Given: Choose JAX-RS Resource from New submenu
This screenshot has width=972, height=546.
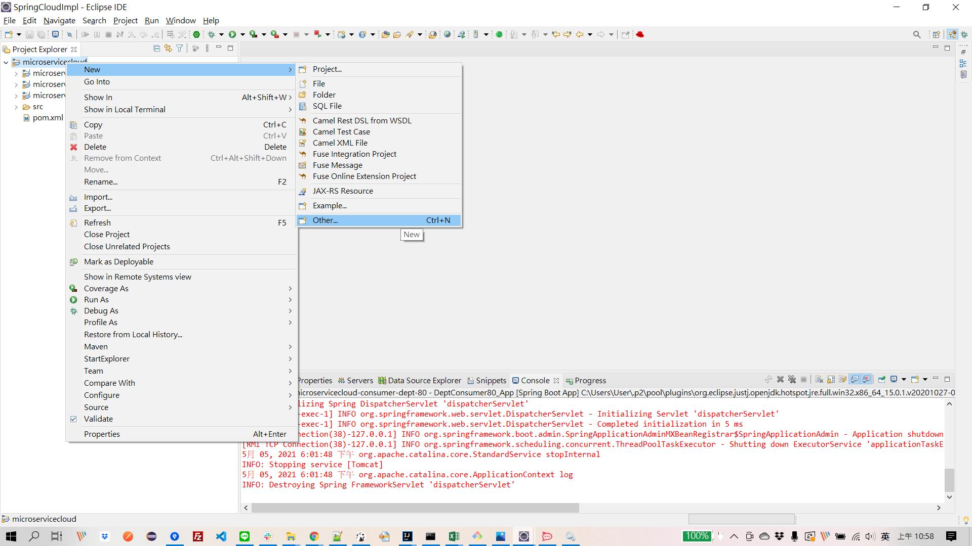Looking at the screenshot, I should [379, 191].
